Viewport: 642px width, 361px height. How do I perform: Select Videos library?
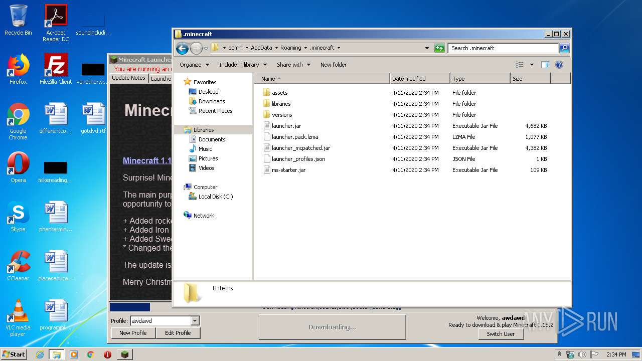pos(206,168)
